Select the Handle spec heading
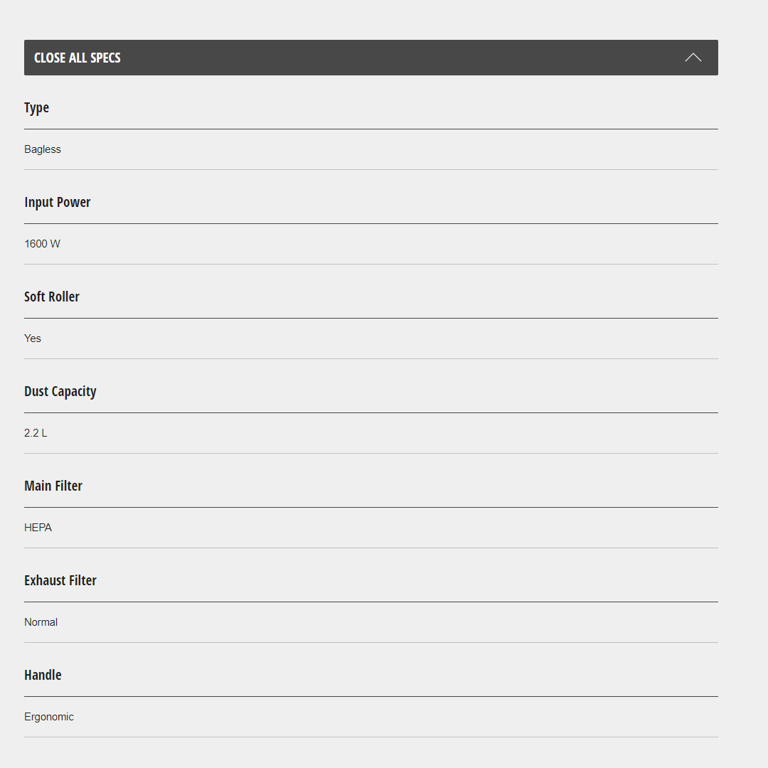 pyautogui.click(x=43, y=675)
